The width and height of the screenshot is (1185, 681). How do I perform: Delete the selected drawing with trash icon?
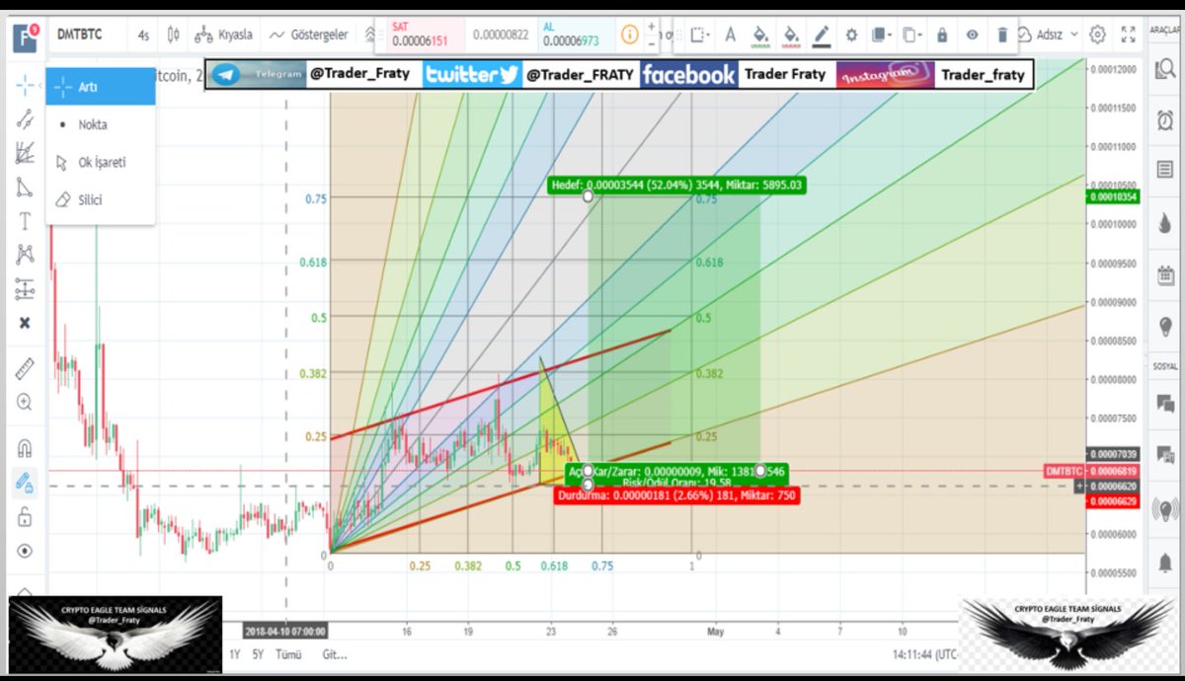pyautogui.click(x=1002, y=35)
